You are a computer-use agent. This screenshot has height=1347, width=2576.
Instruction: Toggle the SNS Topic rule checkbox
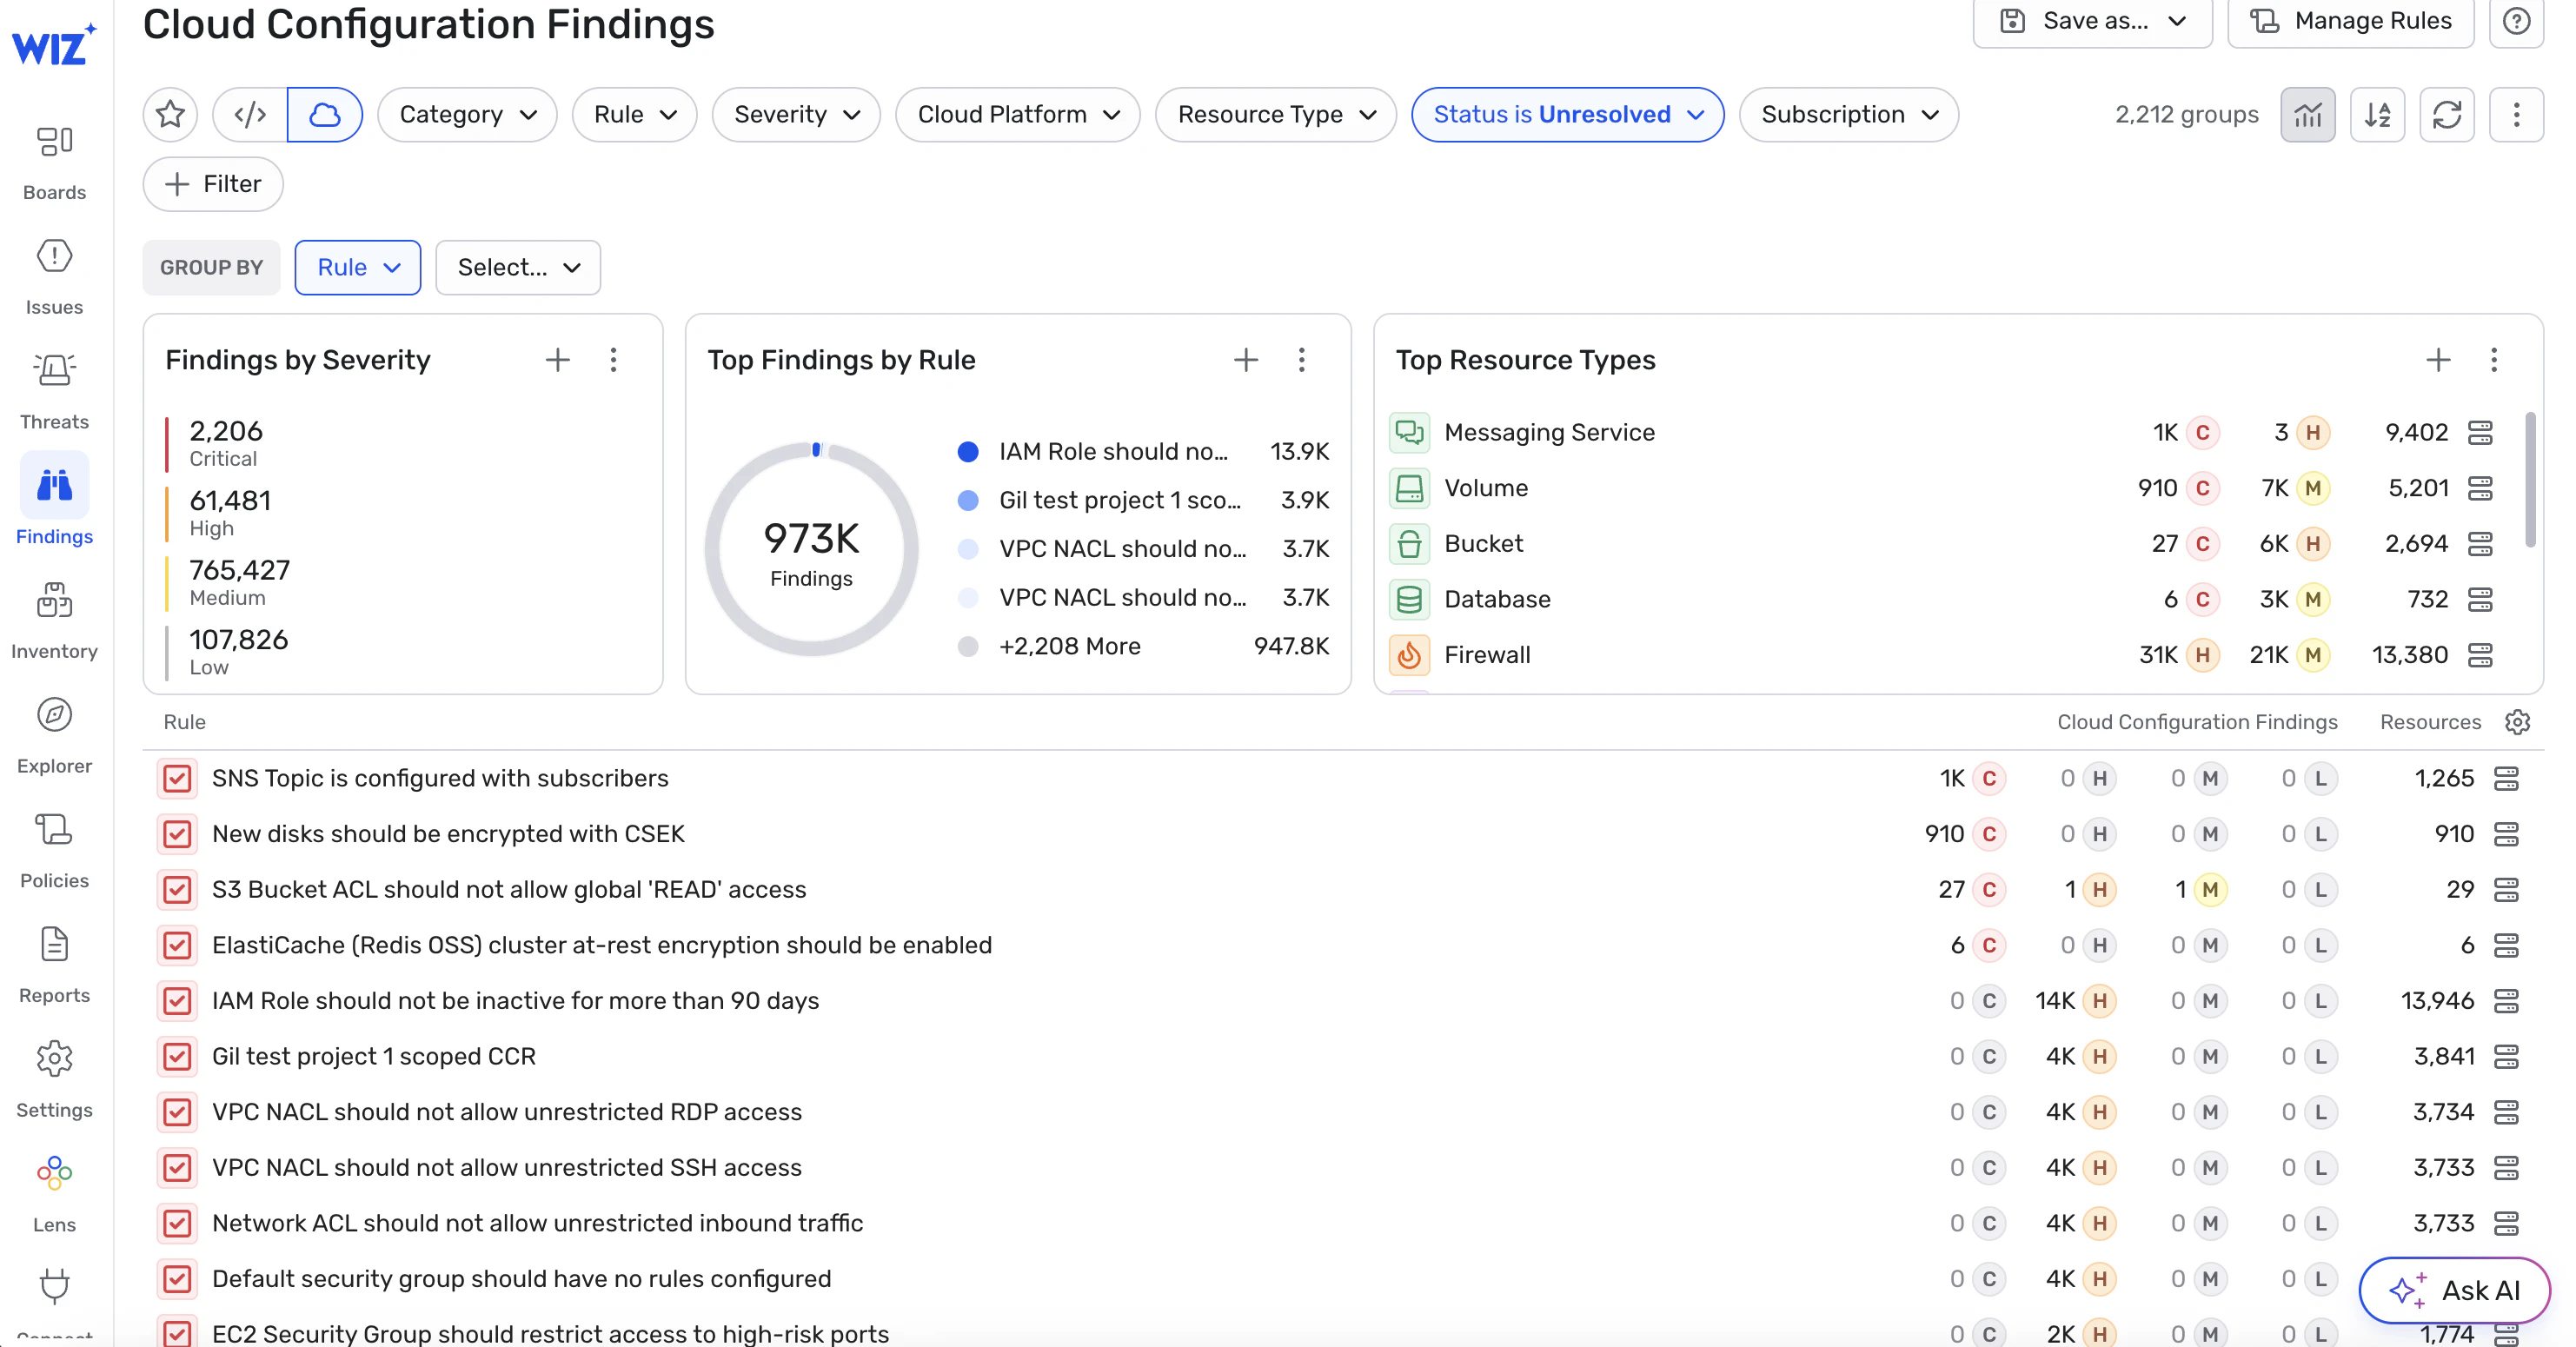tap(177, 778)
